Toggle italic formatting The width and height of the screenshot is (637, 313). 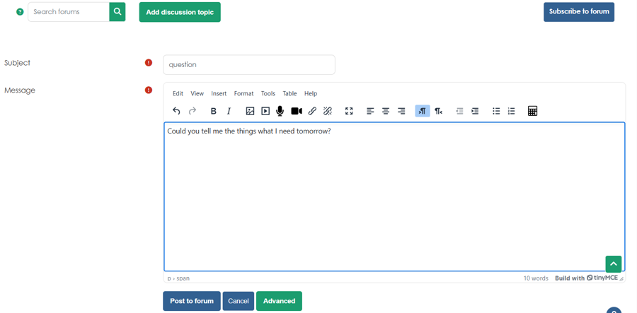[x=229, y=111]
